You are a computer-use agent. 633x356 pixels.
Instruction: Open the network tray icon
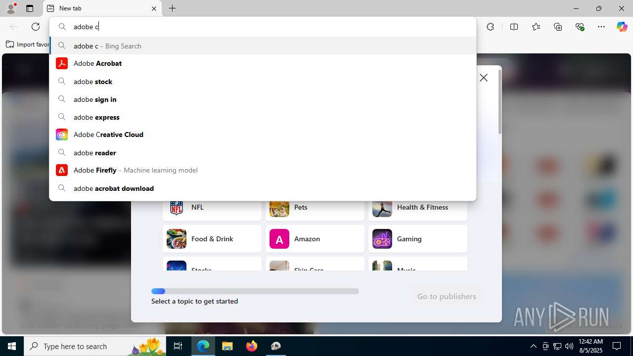pyautogui.click(x=557, y=346)
